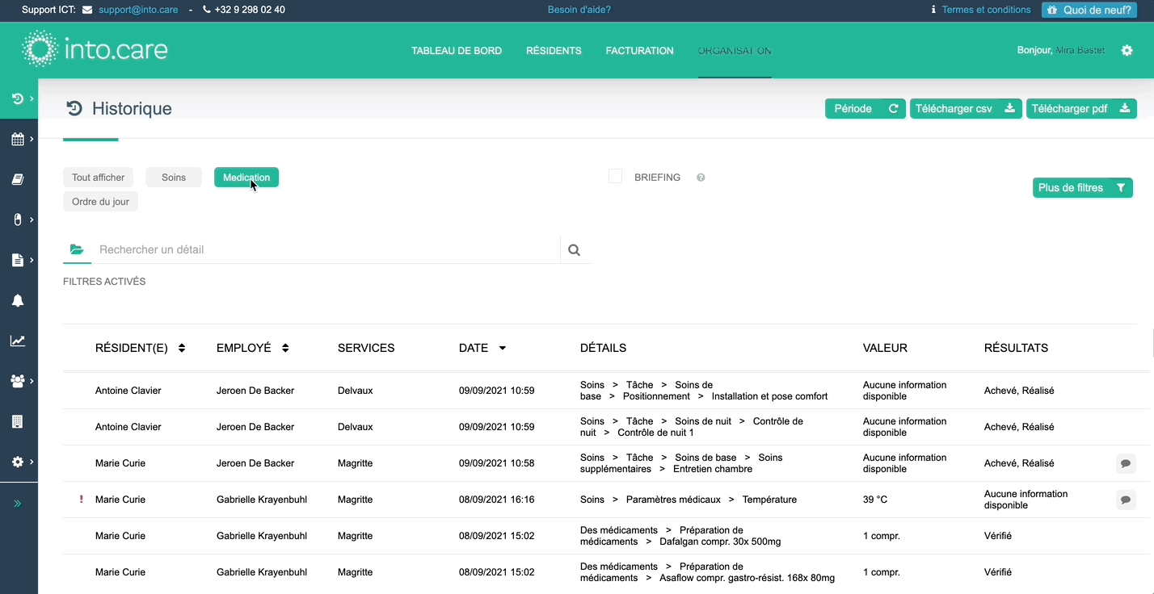
Task: Click the gear icon beside Bonjour greeting
Action: (x=1127, y=51)
